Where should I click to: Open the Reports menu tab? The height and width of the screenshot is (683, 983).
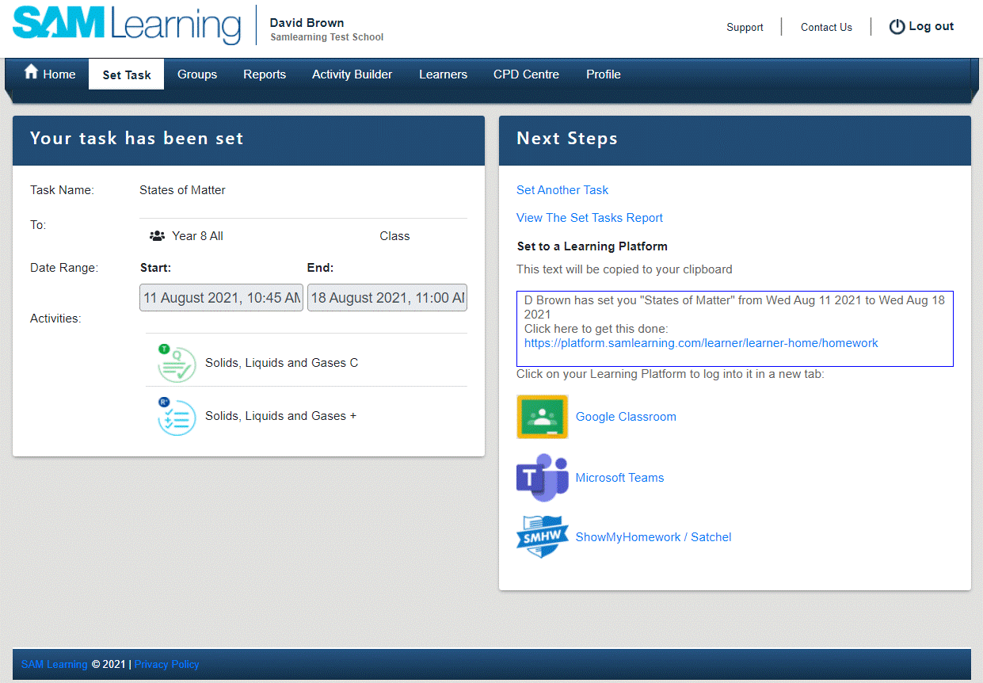click(x=265, y=74)
